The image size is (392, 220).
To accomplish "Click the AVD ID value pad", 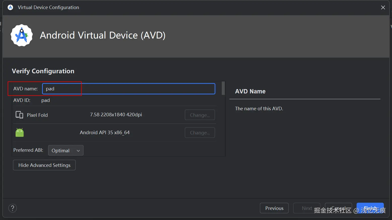I will click(x=46, y=100).
